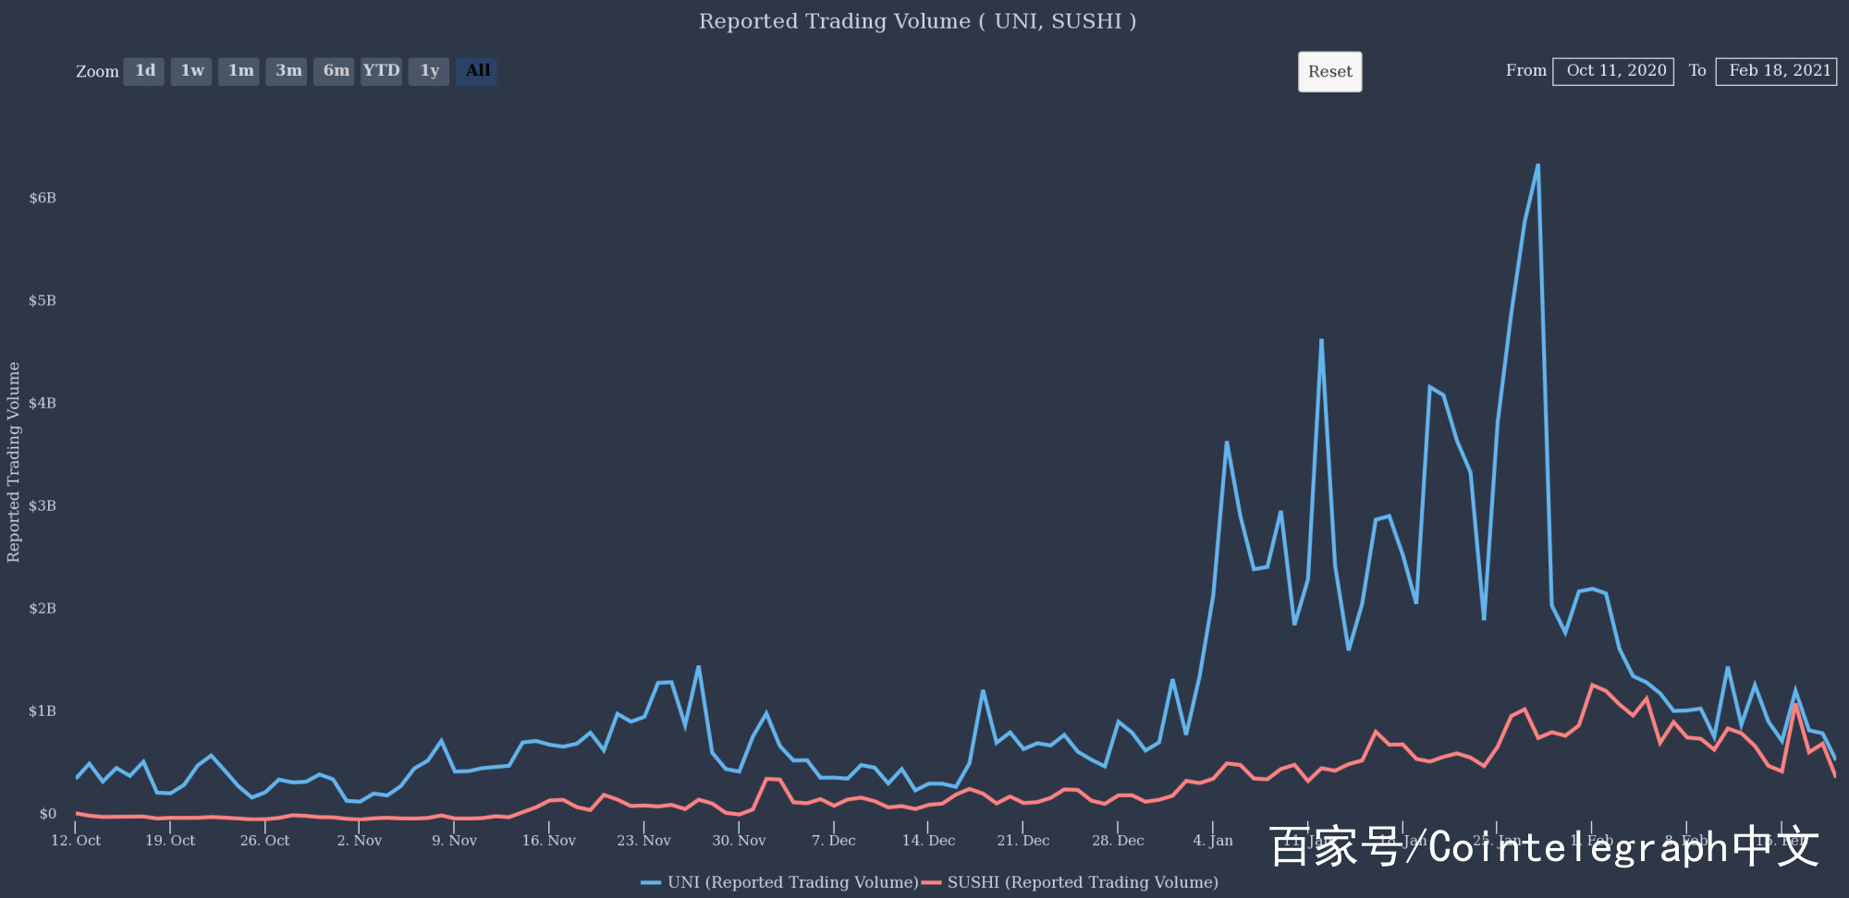Select the 1m zoom range
This screenshot has height=898, width=1849.
[x=239, y=70]
